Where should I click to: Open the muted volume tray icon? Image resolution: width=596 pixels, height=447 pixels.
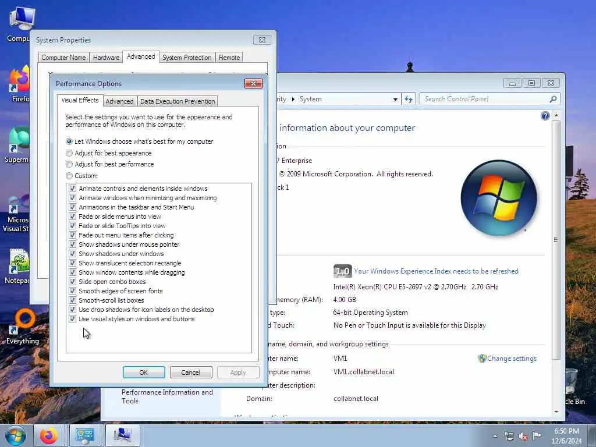(x=523, y=437)
